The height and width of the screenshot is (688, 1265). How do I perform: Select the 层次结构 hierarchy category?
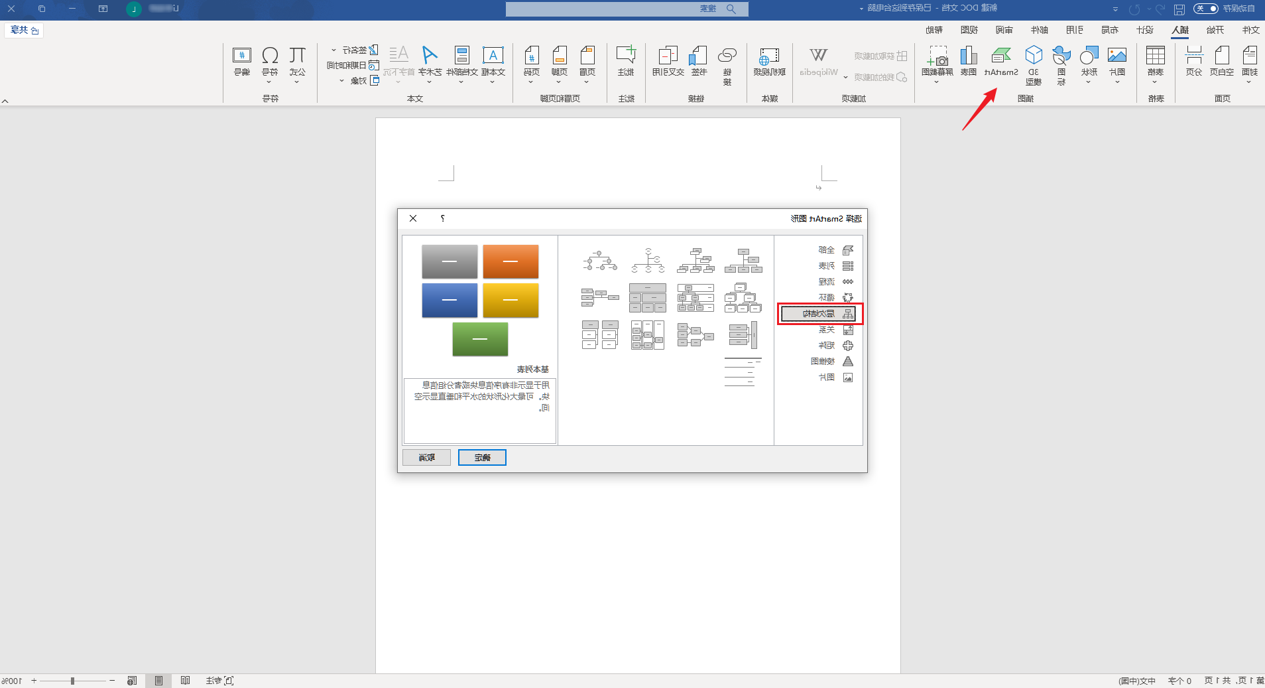coord(819,314)
